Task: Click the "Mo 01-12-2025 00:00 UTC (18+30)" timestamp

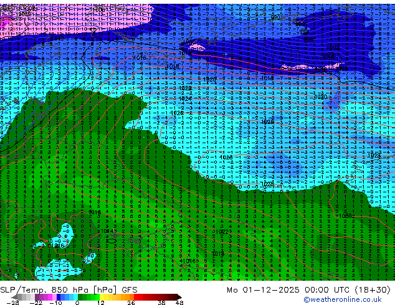Action: pyautogui.click(x=308, y=289)
